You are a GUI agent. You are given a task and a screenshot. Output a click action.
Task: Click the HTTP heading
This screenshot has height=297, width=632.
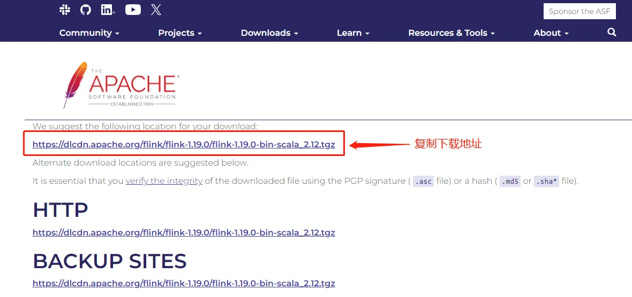click(61, 210)
